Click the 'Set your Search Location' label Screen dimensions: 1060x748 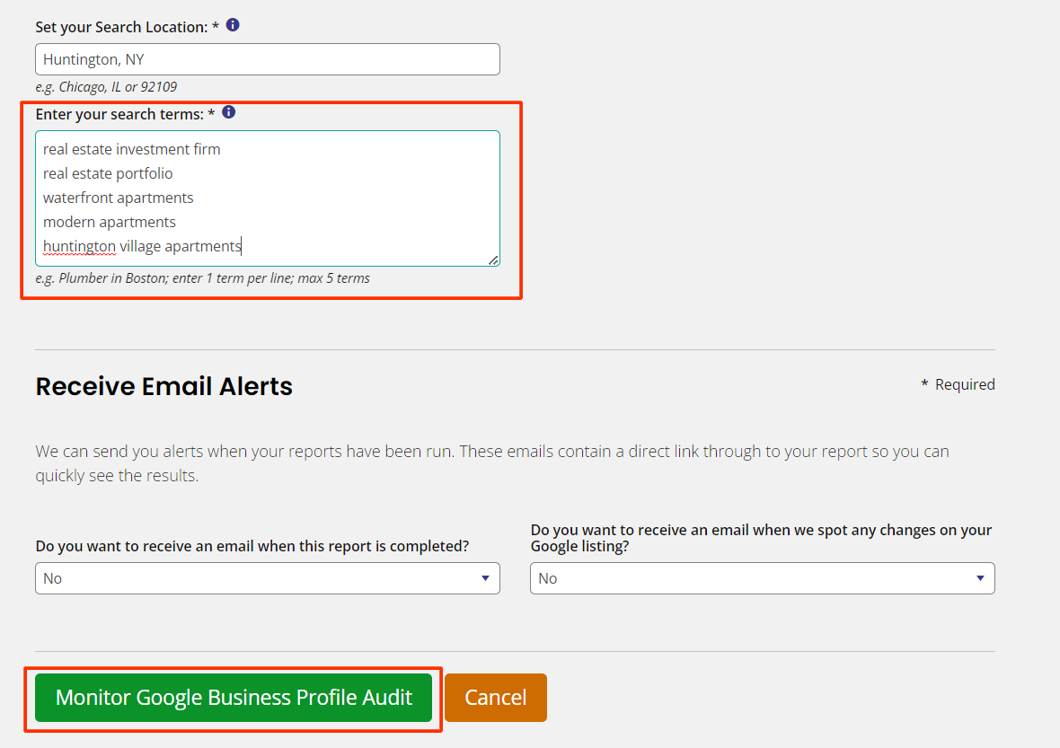pos(127,27)
